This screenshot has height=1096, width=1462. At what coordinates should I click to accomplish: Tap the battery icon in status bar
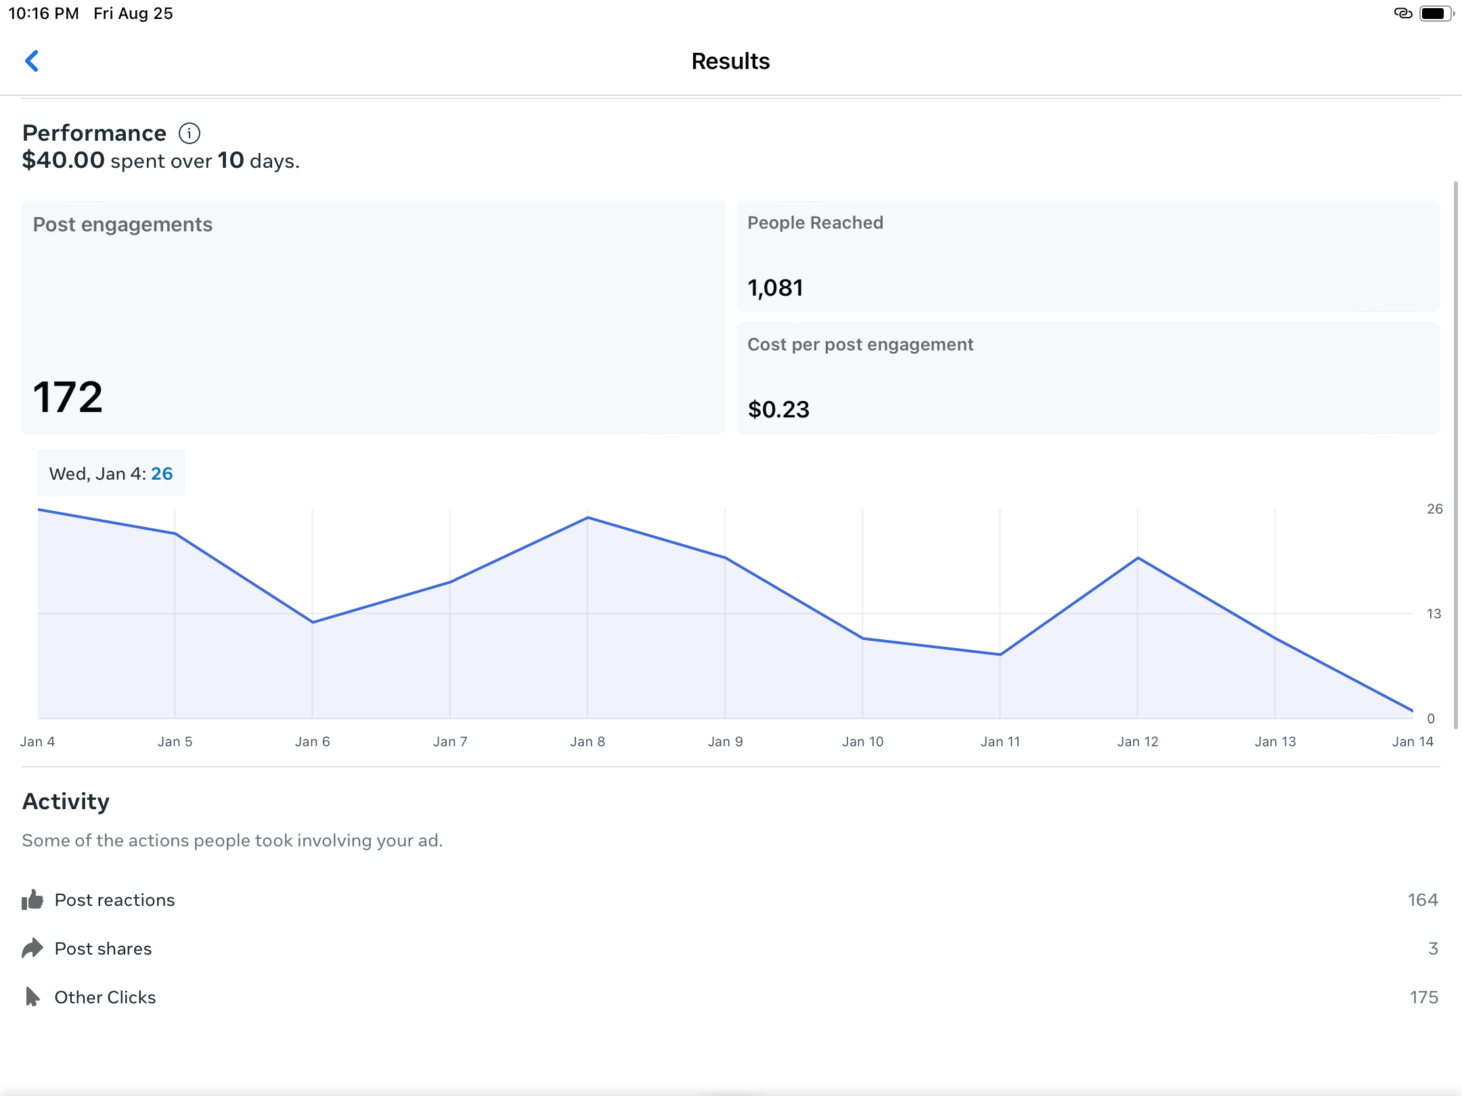coord(1436,14)
